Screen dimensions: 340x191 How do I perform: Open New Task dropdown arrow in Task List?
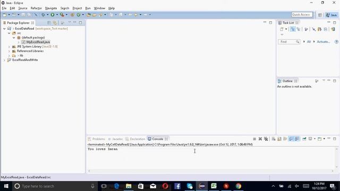click(286, 29)
